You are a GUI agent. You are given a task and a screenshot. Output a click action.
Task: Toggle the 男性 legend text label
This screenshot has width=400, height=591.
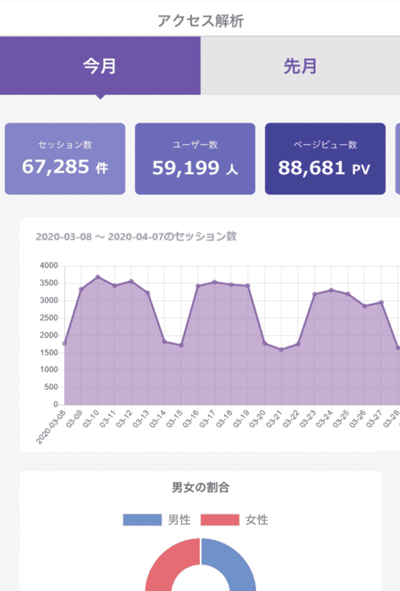tap(179, 520)
